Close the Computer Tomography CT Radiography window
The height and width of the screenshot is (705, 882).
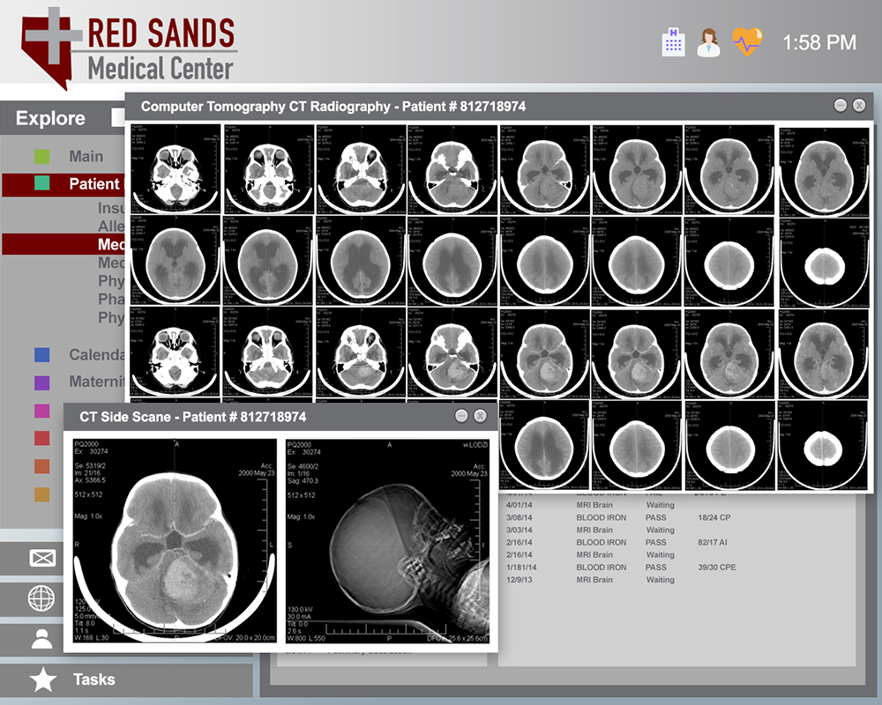point(859,105)
